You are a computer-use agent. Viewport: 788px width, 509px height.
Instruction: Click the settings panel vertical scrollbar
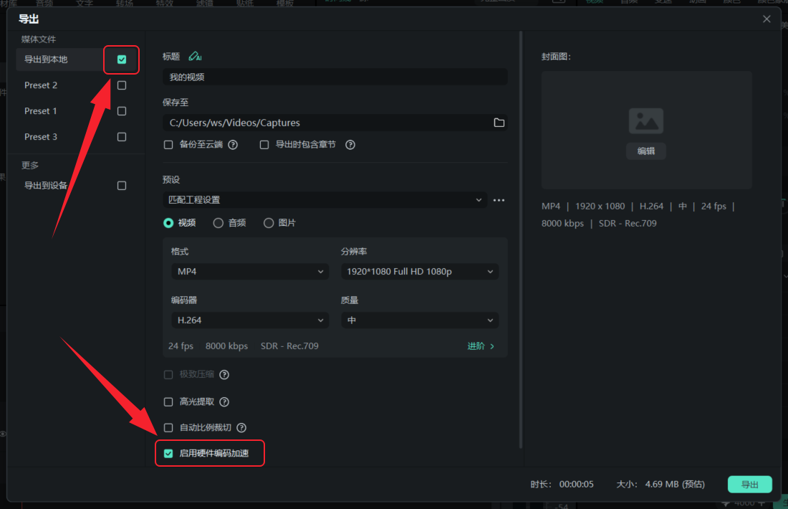point(521,240)
